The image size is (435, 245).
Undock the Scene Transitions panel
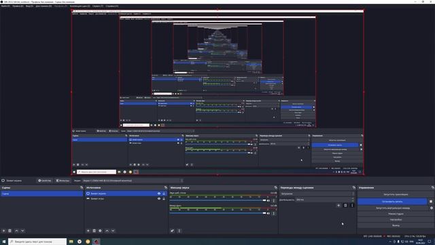[x=353, y=188]
